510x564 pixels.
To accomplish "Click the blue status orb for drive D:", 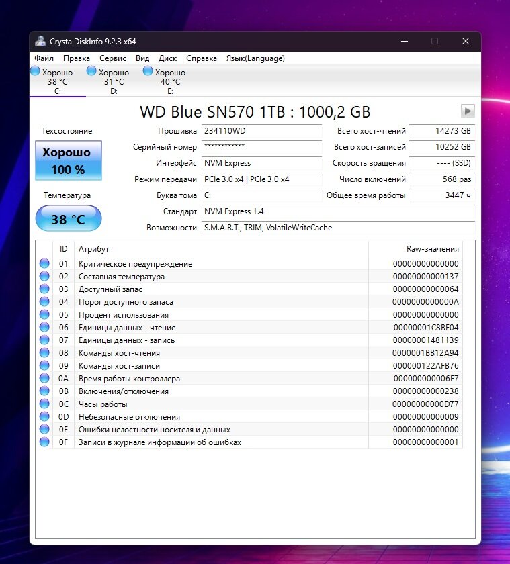I will (x=91, y=71).
